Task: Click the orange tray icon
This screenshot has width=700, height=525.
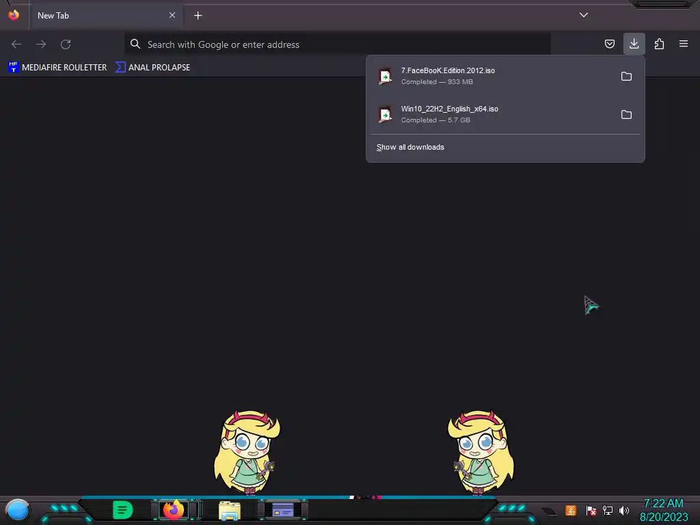Action: pyautogui.click(x=571, y=510)
